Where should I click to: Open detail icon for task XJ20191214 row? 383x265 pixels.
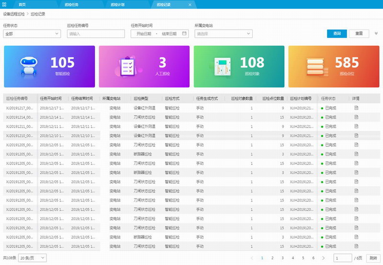356,117
